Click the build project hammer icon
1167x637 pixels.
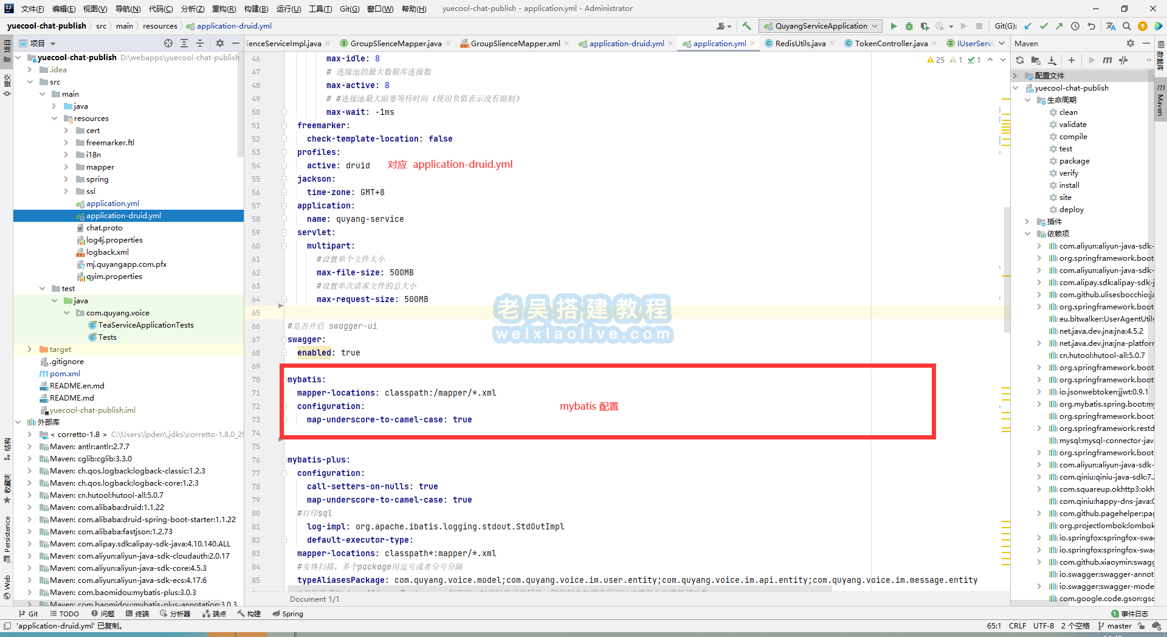click(747, 26)
